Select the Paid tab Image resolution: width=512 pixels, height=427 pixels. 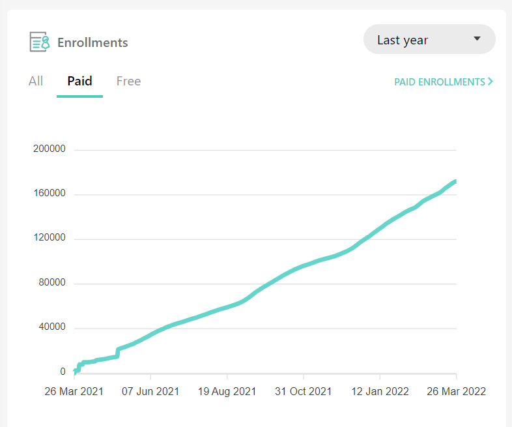tap(79, 81)
